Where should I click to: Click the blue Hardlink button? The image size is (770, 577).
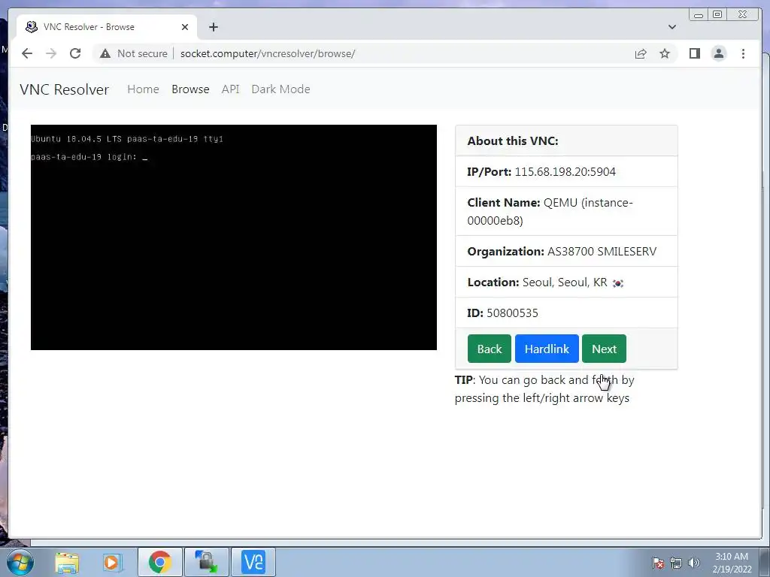pyautogui.click(x=547, y=349)
